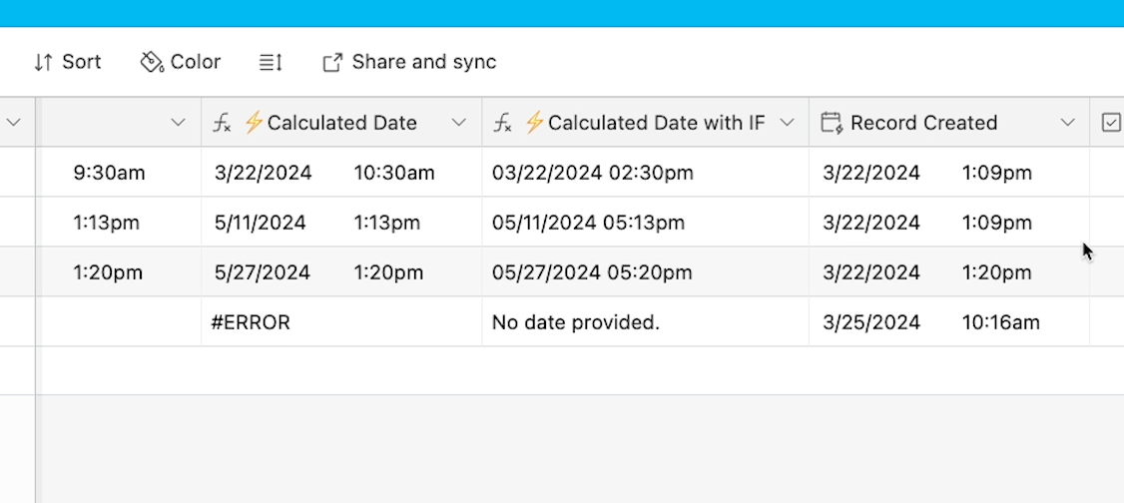The height and width of the screenshot is (503, 1124).
Task: Click the 3/25/2024 10:16am Record Created cell
Action: coord(949,322)
